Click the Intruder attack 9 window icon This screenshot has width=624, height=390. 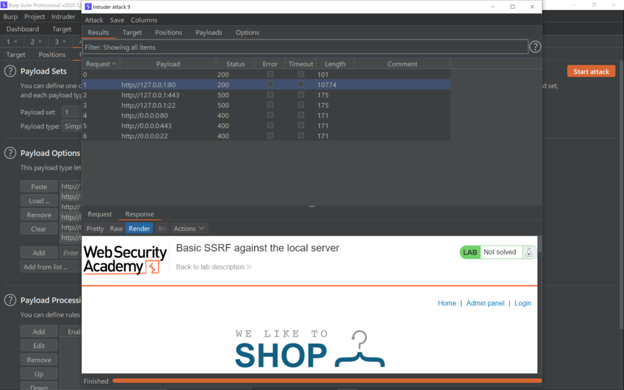pos(88,7)
